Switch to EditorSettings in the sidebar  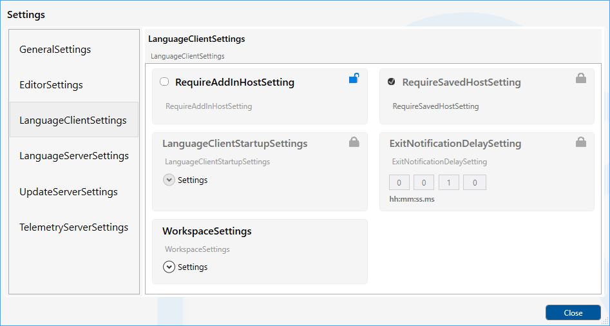point(52,85)
